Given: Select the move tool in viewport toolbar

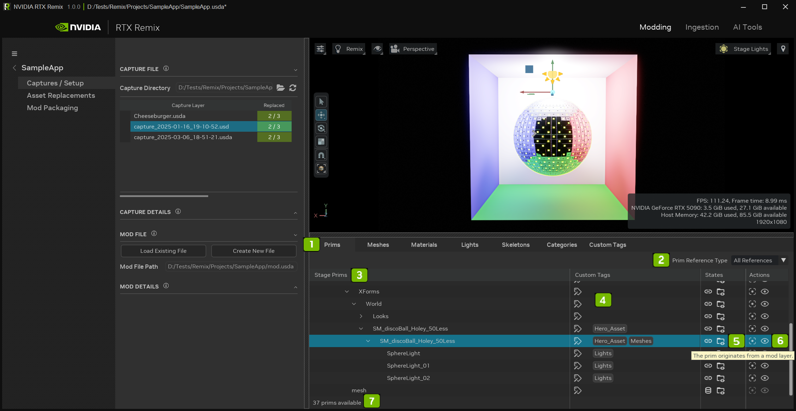Looking at the screenshot, I should (321, 115).
